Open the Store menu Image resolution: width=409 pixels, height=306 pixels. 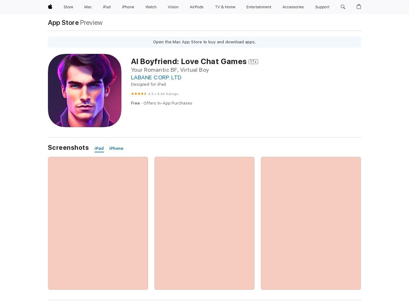pyautogui.click(x=68, y=7)
